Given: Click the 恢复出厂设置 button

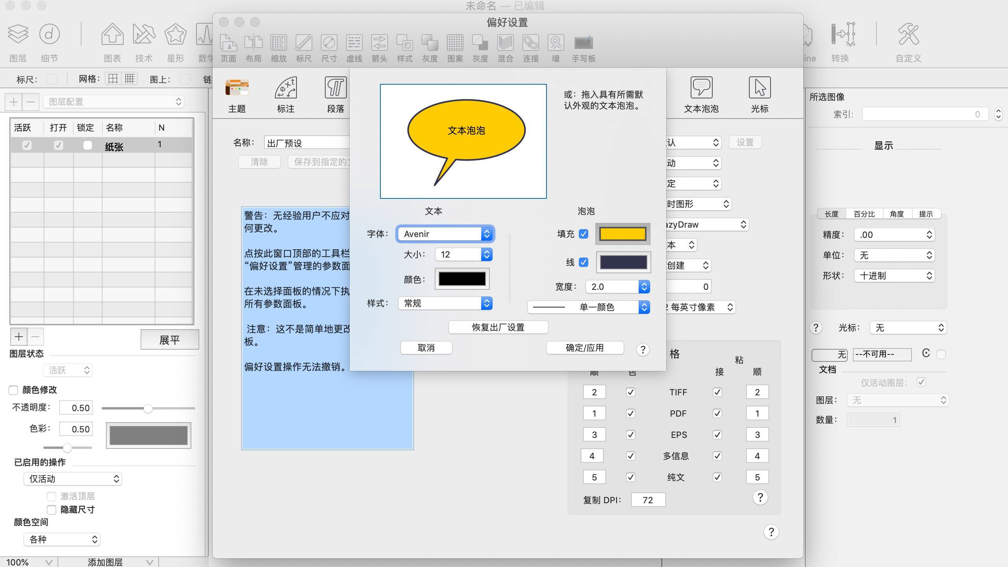Looking at the screenshot, I should 498,327.
